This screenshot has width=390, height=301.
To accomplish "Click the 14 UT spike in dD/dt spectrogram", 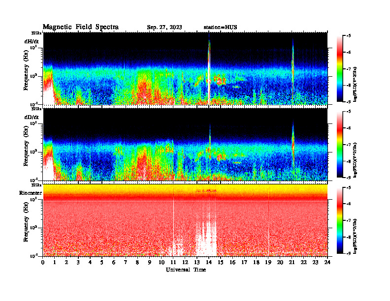I will tap(210, 142).
